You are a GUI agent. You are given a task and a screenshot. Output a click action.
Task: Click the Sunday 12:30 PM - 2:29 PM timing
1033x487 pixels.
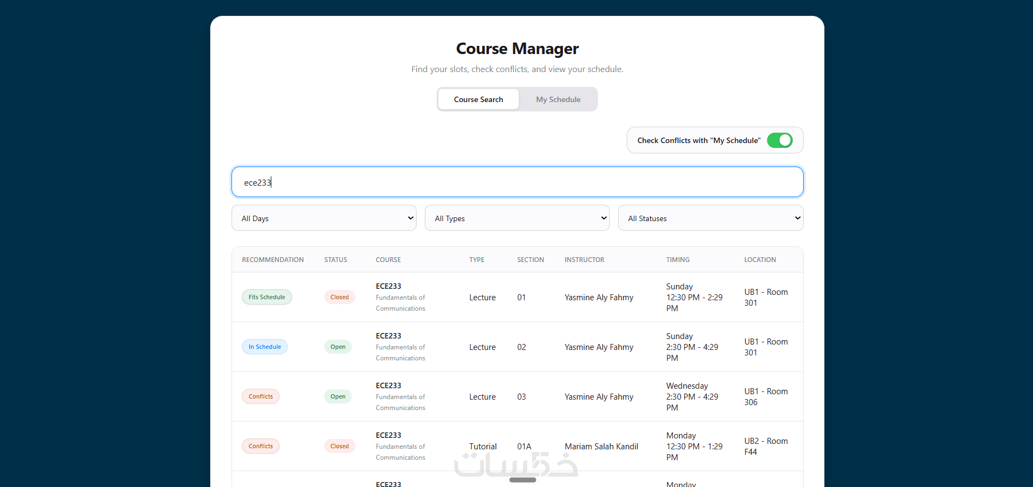pyautogui.click(x=694, y=298)
